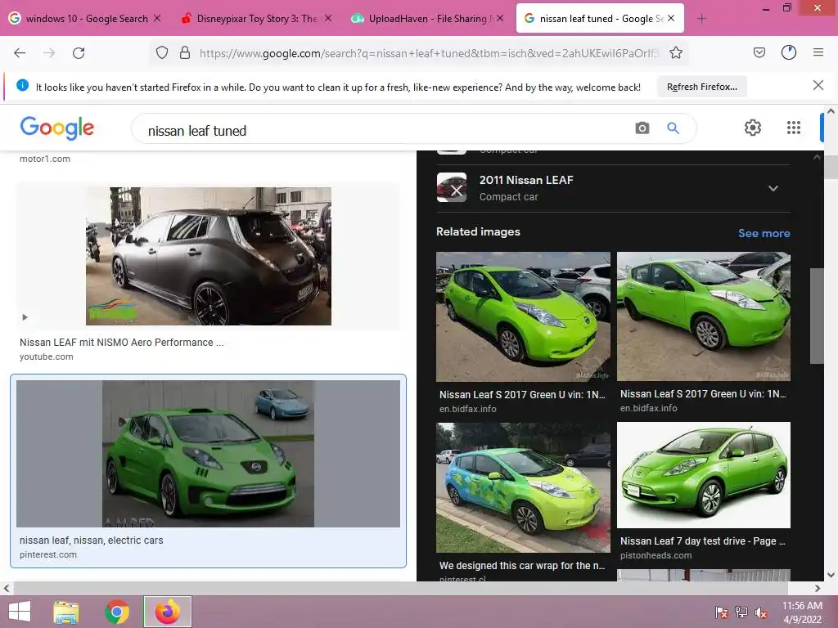838x628 pixels.
Task: Open File Explorer from the taskbar
Action: pyautogui.click(x=66, y=612)
